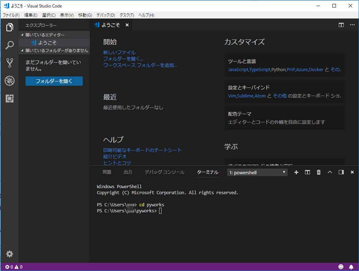The height and width of the screenshot is (271, 359).
Task: Open the Source Control panel
Action: pos(9,63)
